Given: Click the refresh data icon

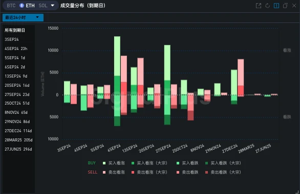Looking at the screenshot, I should [267, 6].
